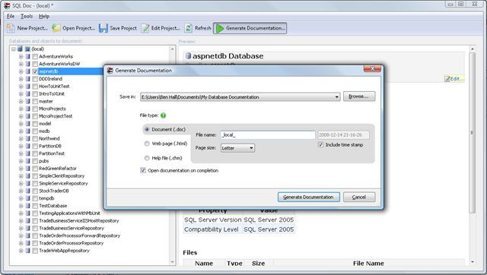Image resolution: width=487 pixels, height=275 pixels.
Task: Click the SQL Doc app icon in title bar
Action: click(7, 5)
